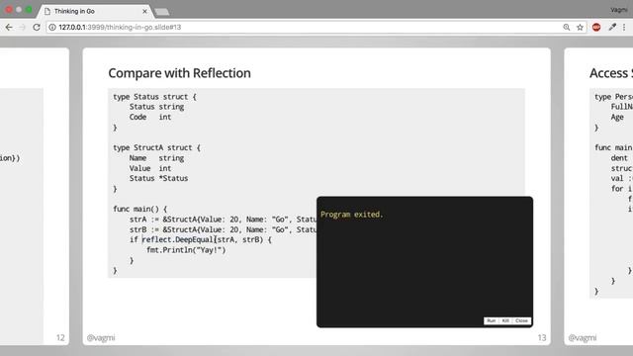This screenshot has height=356, width=633.
Task: Click the zoom magnifier icon in address bar
Action: coord(567,27)
